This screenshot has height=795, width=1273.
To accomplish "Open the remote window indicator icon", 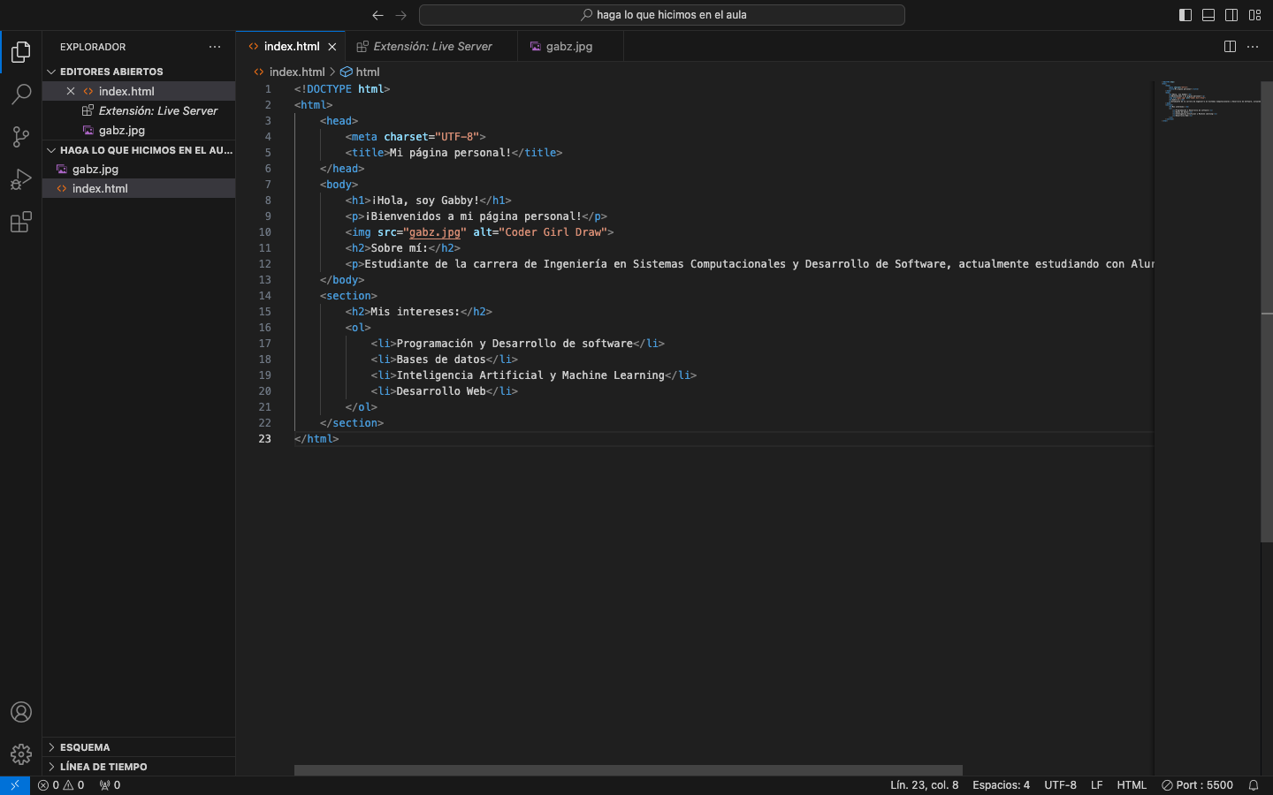I will tap(15, 785).
